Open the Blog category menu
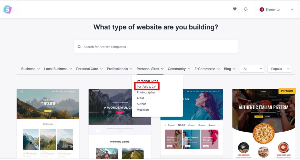The image size is (300, 160). tap(230, 69)
